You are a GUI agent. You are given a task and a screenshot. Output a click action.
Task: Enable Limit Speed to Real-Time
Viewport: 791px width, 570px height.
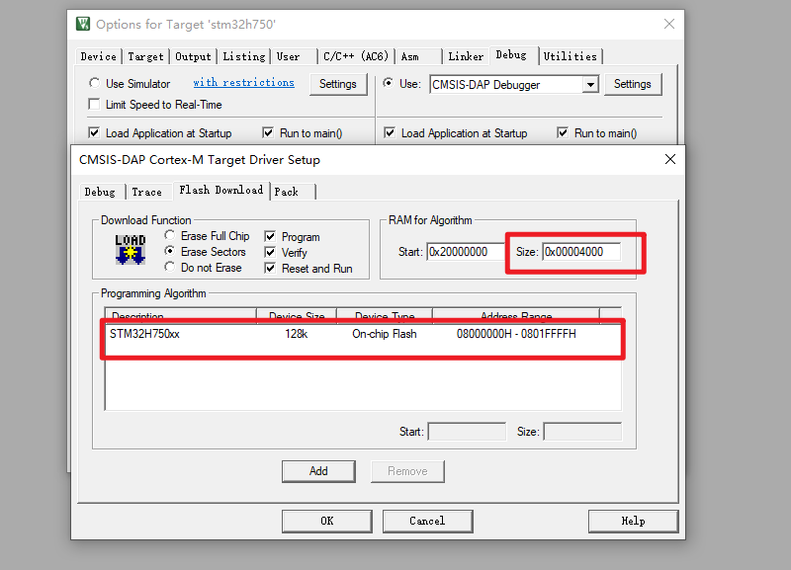(95, 105)
